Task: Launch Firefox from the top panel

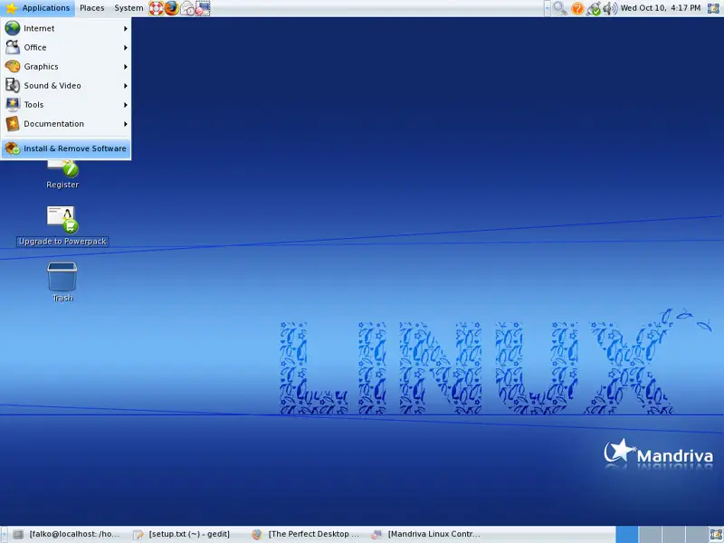Action: click(x=172, y=8)
